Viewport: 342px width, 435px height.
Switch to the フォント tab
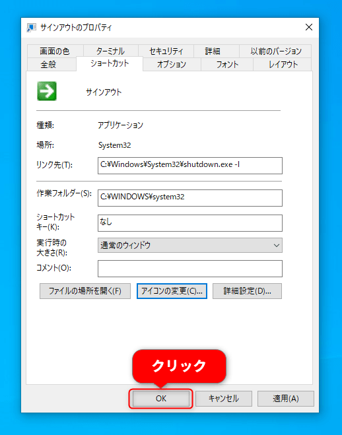point(227,65)
